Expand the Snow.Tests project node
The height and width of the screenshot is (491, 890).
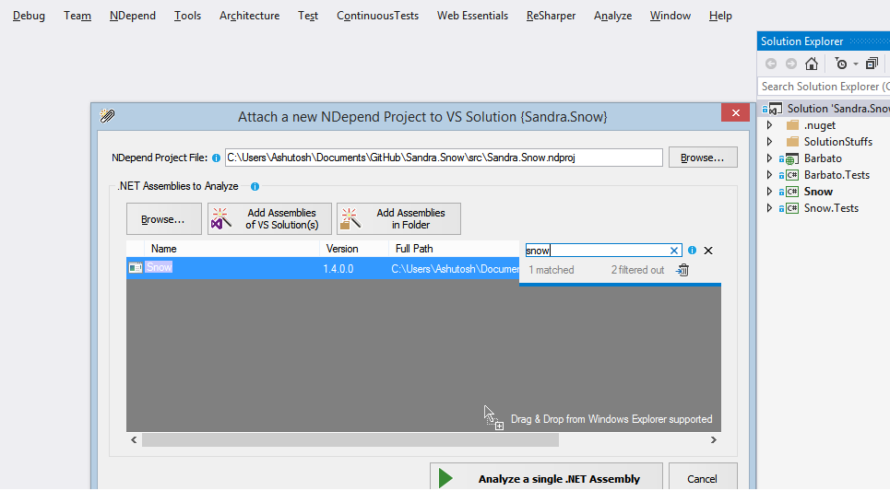[770, 208]
